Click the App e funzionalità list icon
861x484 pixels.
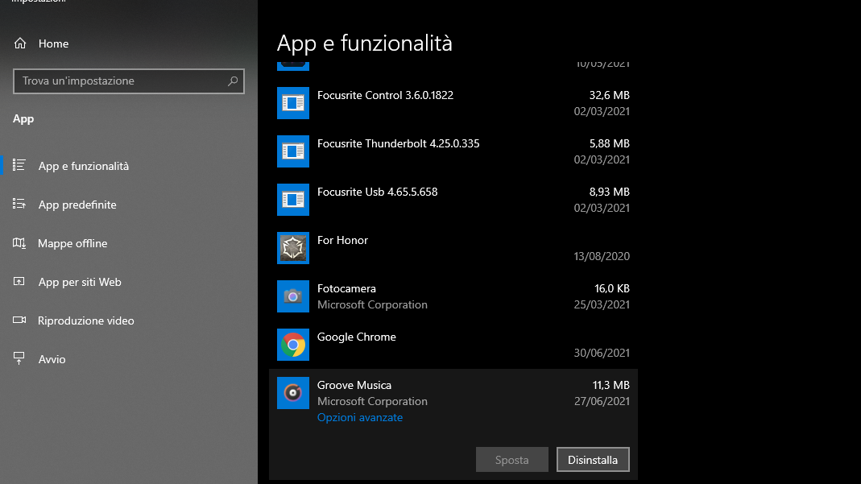click(19, 165)
